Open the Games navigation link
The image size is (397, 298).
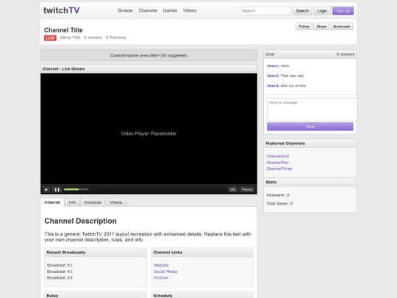[170, 10]
